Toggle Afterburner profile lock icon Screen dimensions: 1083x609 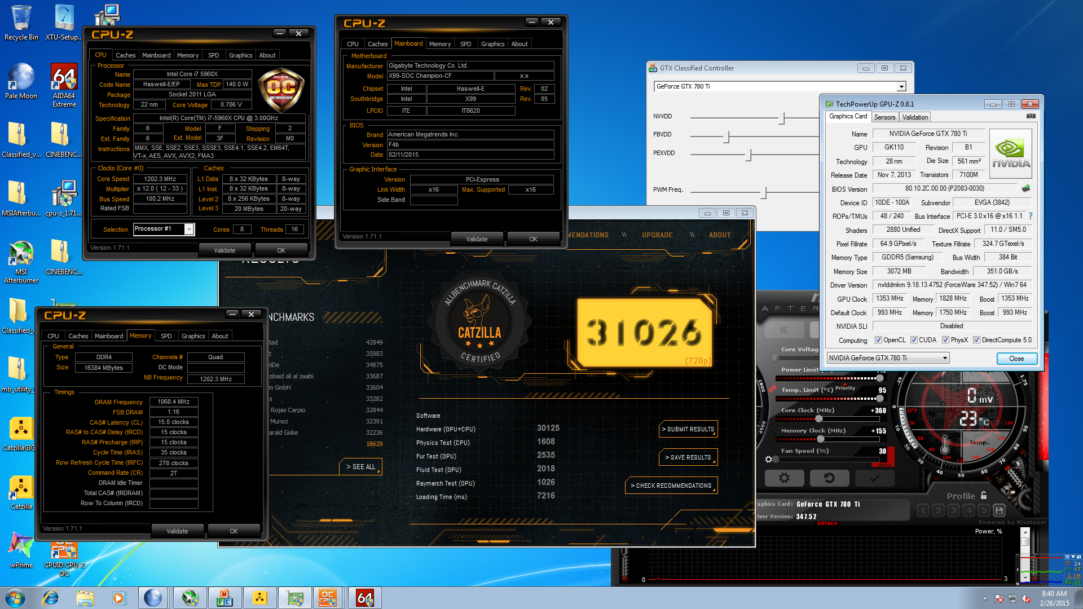point(984,495)
